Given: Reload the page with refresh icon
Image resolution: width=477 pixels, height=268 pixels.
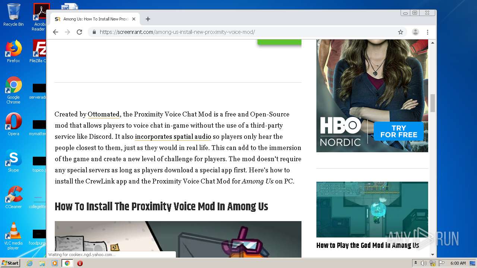Looking at the screenshot, I should pyautogui.click(x=79, y=32).
